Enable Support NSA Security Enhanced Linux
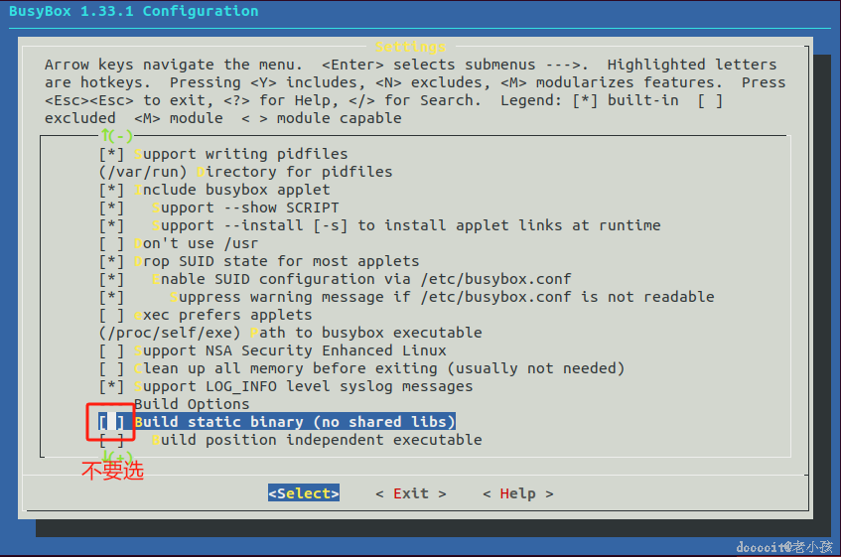 point(272,350)
